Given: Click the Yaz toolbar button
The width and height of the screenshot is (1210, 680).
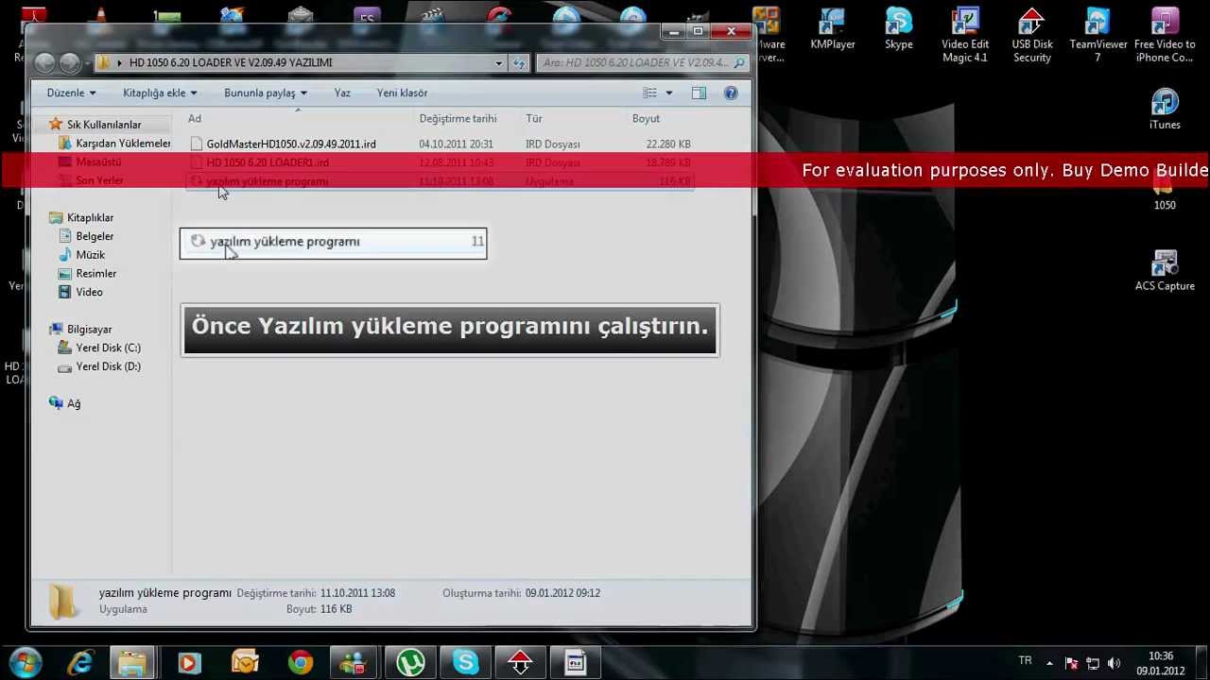Looking at the screenshot, I should click(x=342, y=93).
